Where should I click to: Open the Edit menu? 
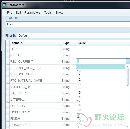[x=18, y=13]
